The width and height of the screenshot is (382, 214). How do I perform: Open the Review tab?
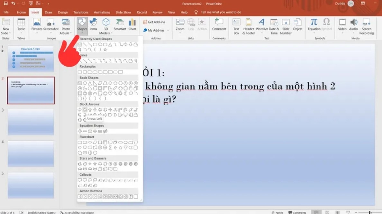tap(157, 12)
